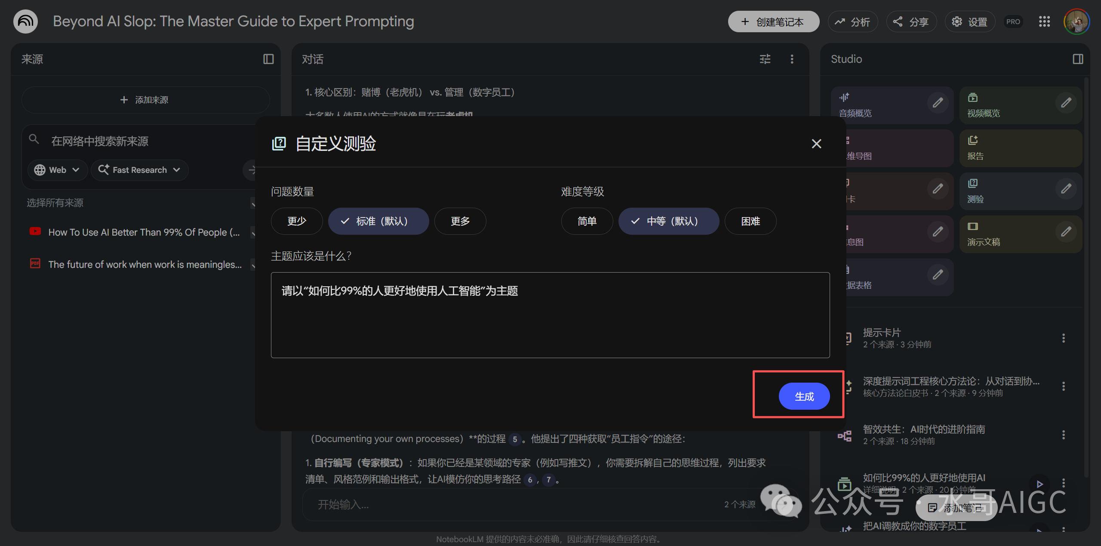Expand the Fast Research dropdown
Image resolution: width=1101 pixels, height=546 pixels.
pyautogui.click(x=139, y=170)
